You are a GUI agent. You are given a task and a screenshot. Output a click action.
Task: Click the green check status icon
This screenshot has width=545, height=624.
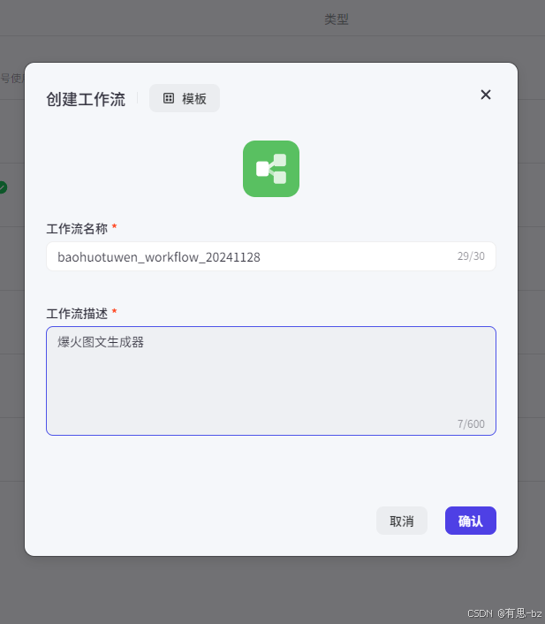pyautogui.click(x=3, y=187)
